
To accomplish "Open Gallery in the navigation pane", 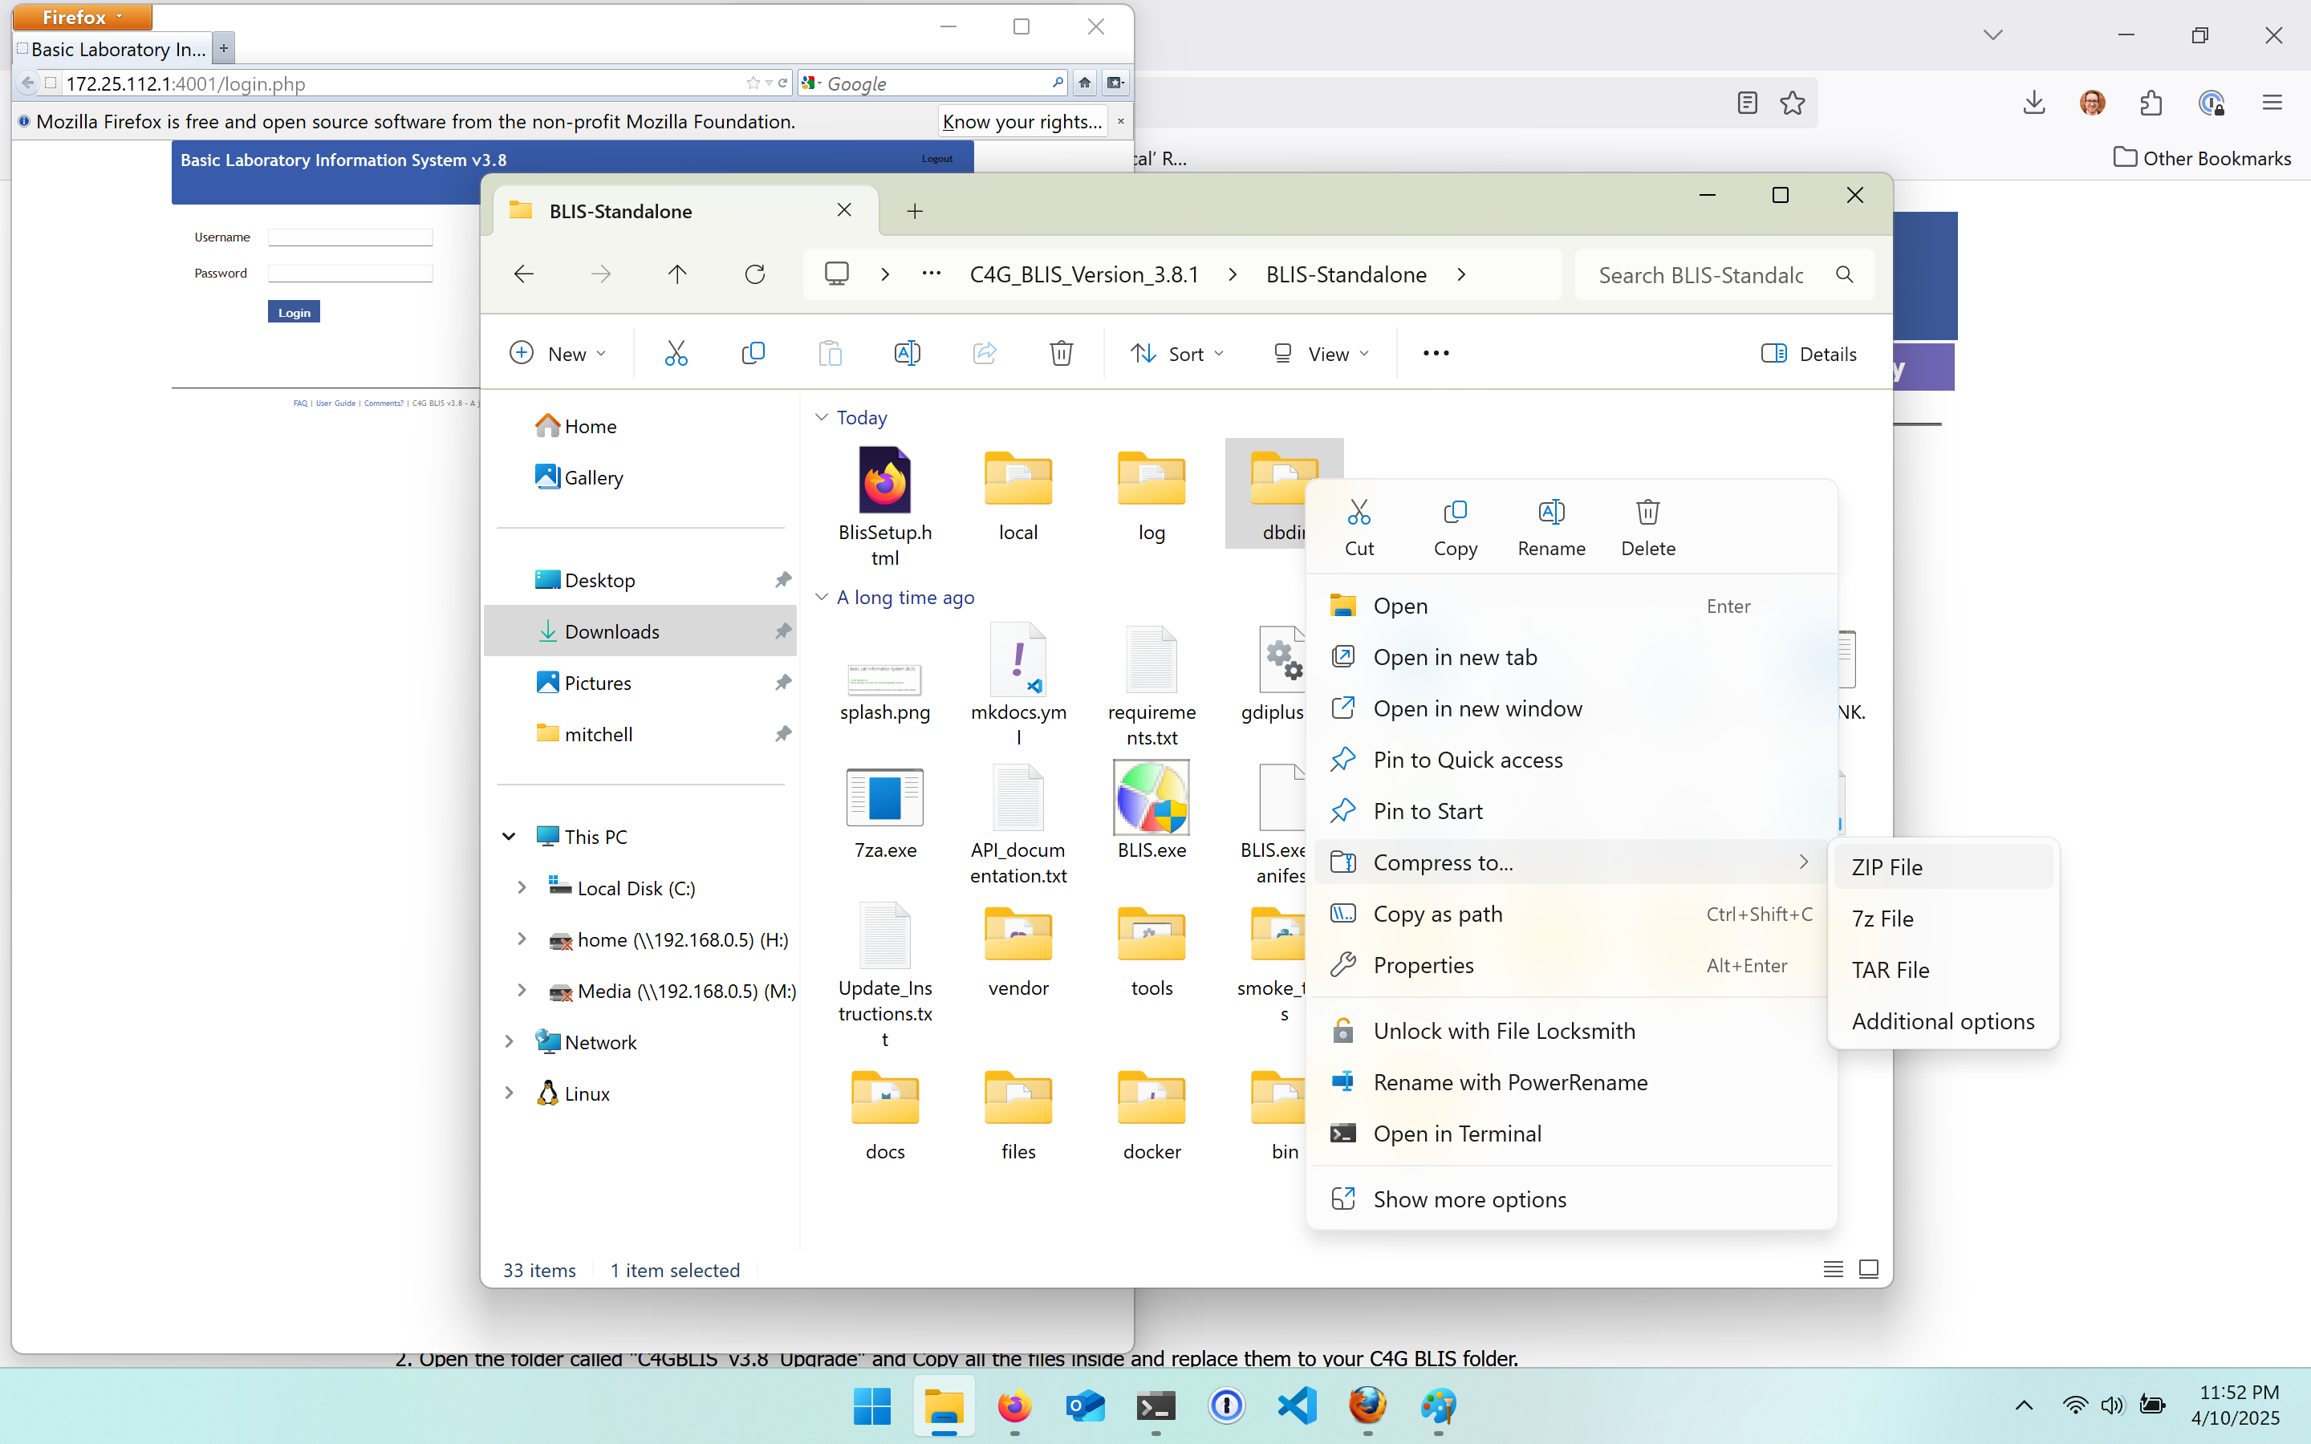I will (640, 477).
